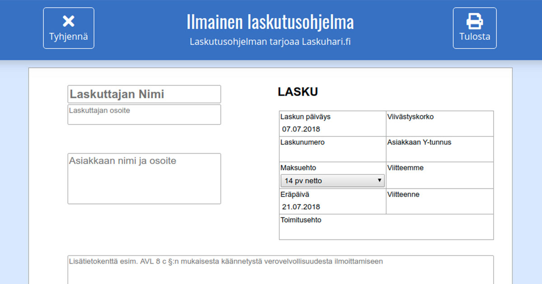Click the Laskutusohjelman tarjoaa Laskuhari.fi text
The image size is (542, 284).
271,42
